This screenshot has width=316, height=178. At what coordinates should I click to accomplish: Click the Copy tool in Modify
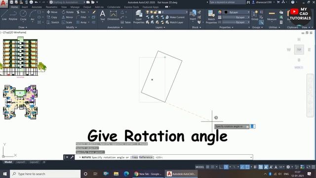pyautogui.click(x=52, y=17)
